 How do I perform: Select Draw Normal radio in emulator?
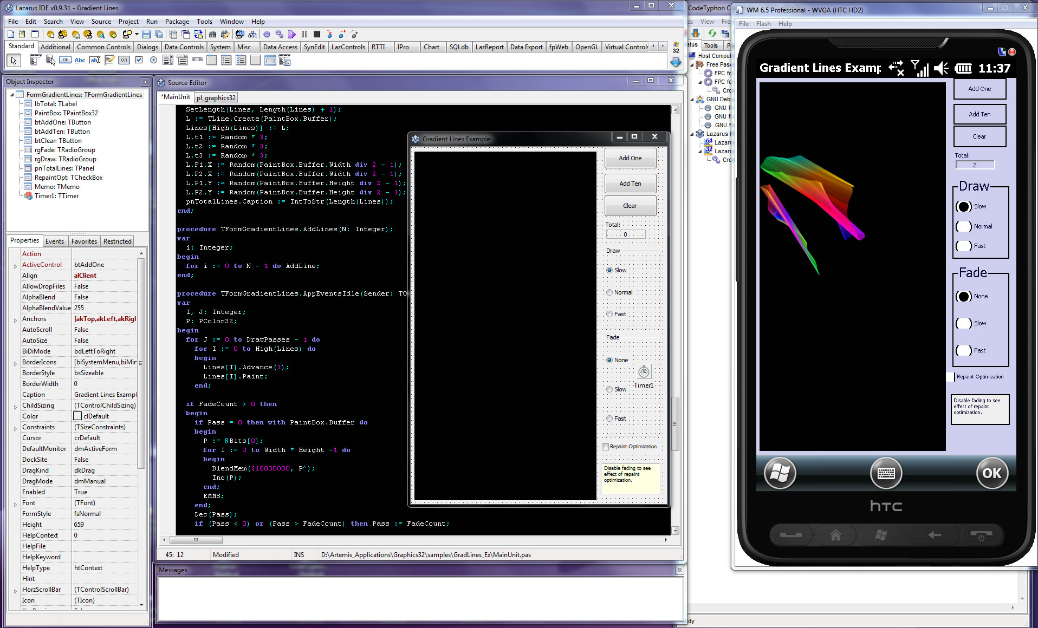point(964,226)
